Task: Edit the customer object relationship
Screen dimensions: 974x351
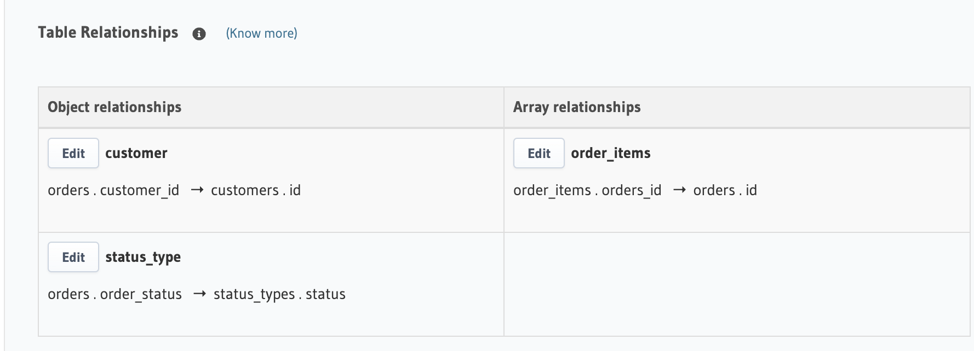Action: tap(73, 153)
